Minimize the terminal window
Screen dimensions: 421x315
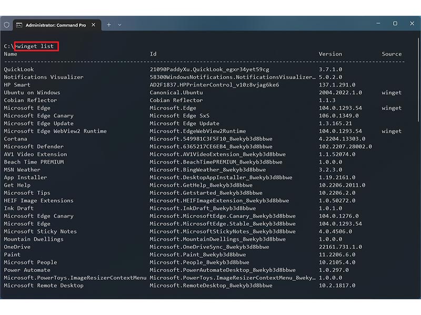[378, 23]
